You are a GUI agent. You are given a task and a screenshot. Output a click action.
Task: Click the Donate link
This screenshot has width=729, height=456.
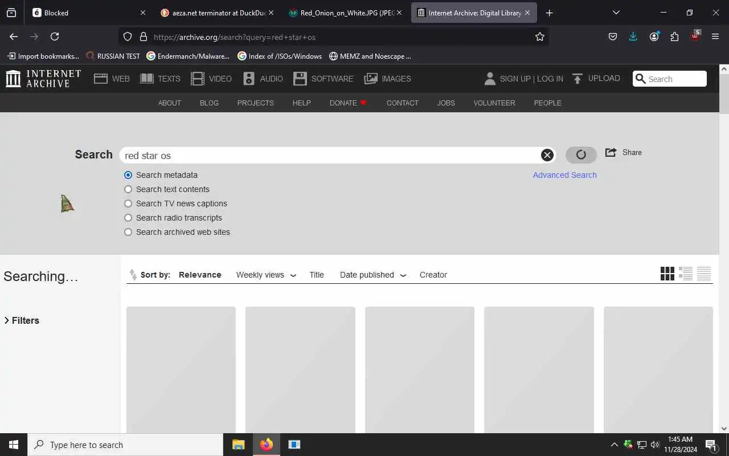(348, 103)
